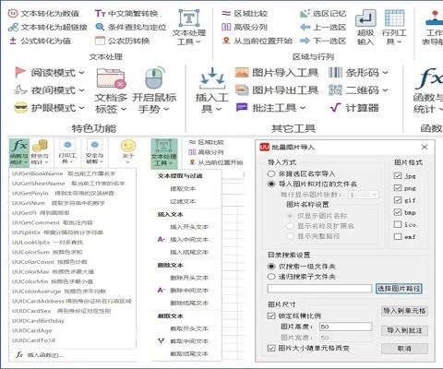Click 文本转化为数值 icon in top ribbon
443x369 pixels.
coord(13,14)
